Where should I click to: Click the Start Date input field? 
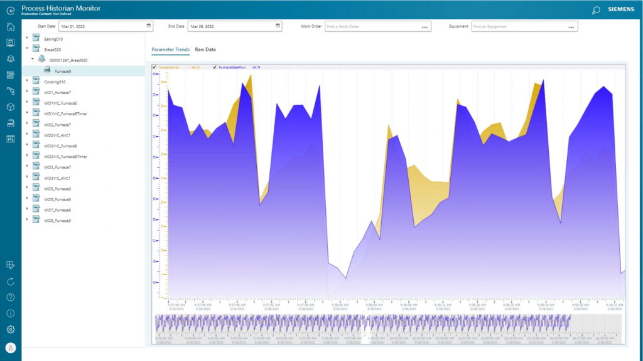click(x=105, y=26)
